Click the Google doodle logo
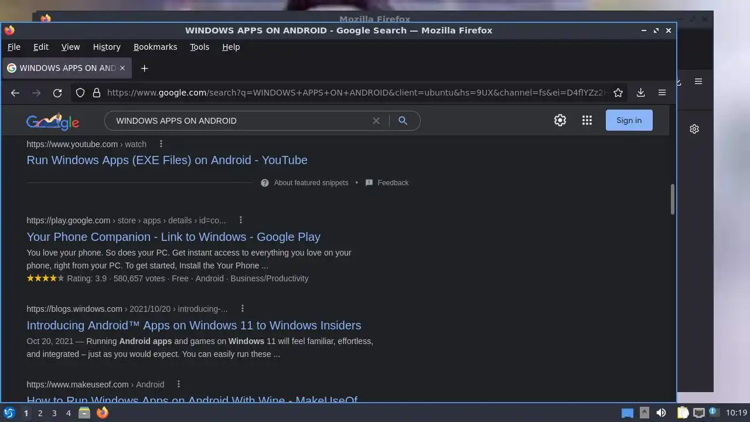Screen dimensions: 750x422 tap(53, 121)
